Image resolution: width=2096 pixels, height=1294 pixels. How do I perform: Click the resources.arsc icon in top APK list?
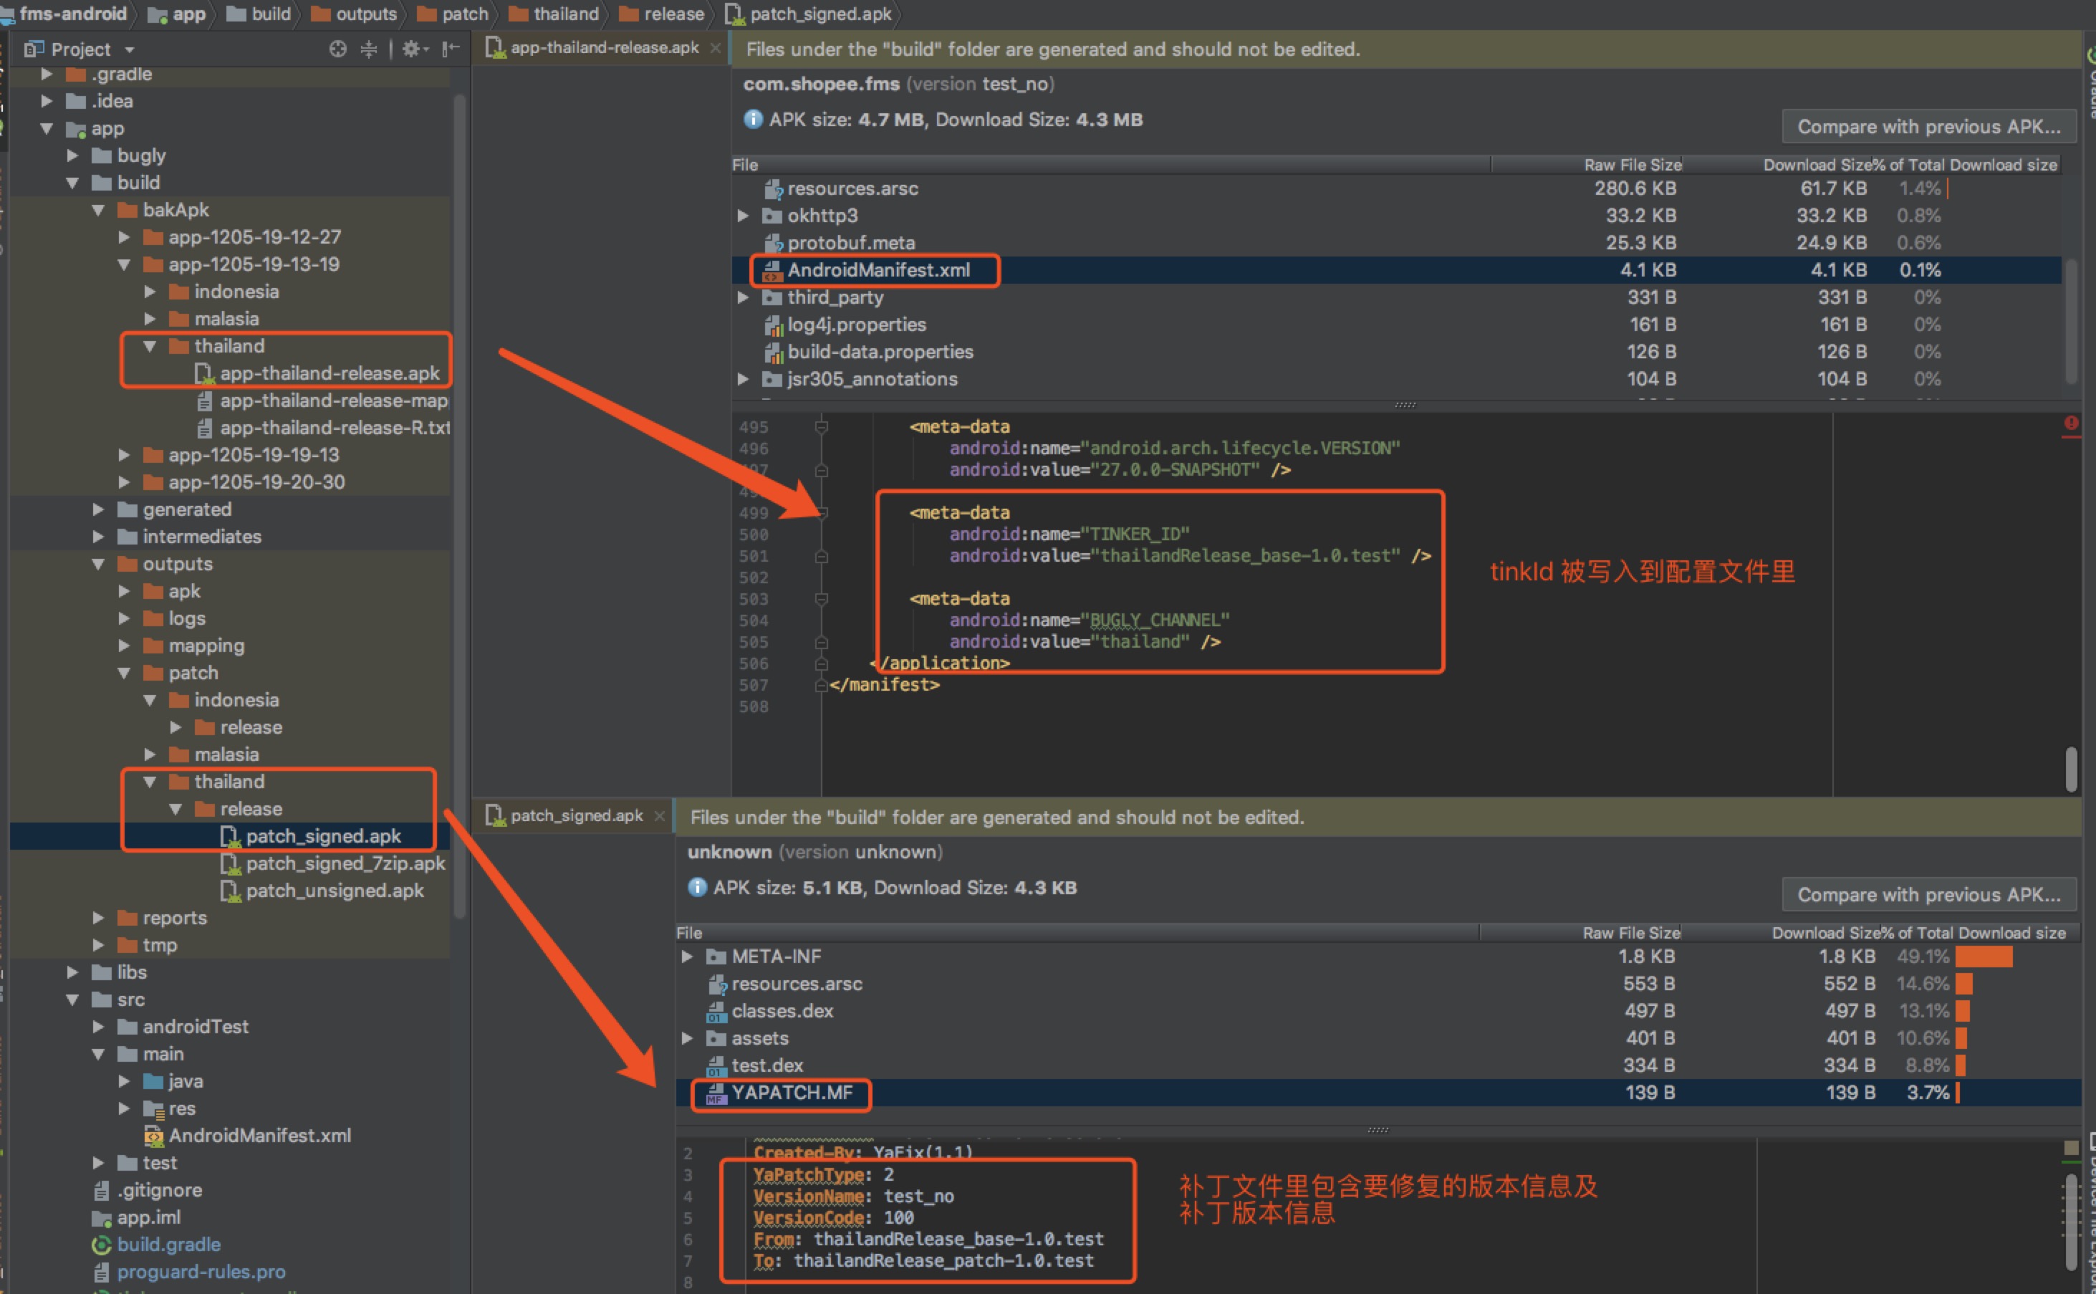coord(772,188)
